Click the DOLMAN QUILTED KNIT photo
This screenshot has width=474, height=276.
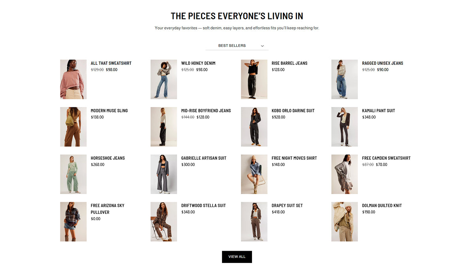(344, 222)
